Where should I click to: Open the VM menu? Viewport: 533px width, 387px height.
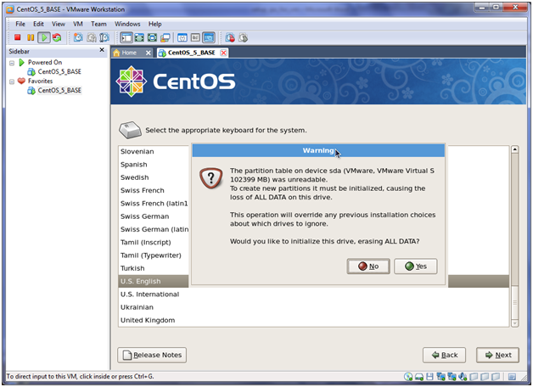pos(78,24)
